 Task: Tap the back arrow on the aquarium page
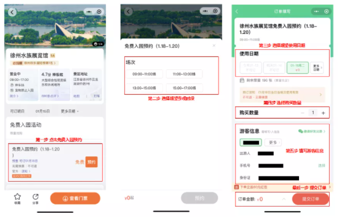[x=12, y=12]
